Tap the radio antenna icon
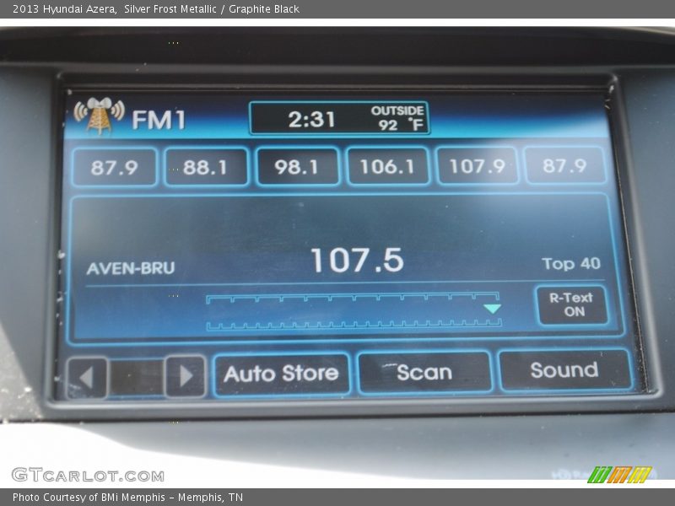Image resolution: width=675 pixels, height=506 pixels. click(99, 115)
